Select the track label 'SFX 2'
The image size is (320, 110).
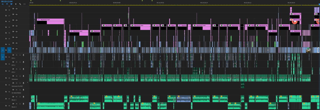13,65
